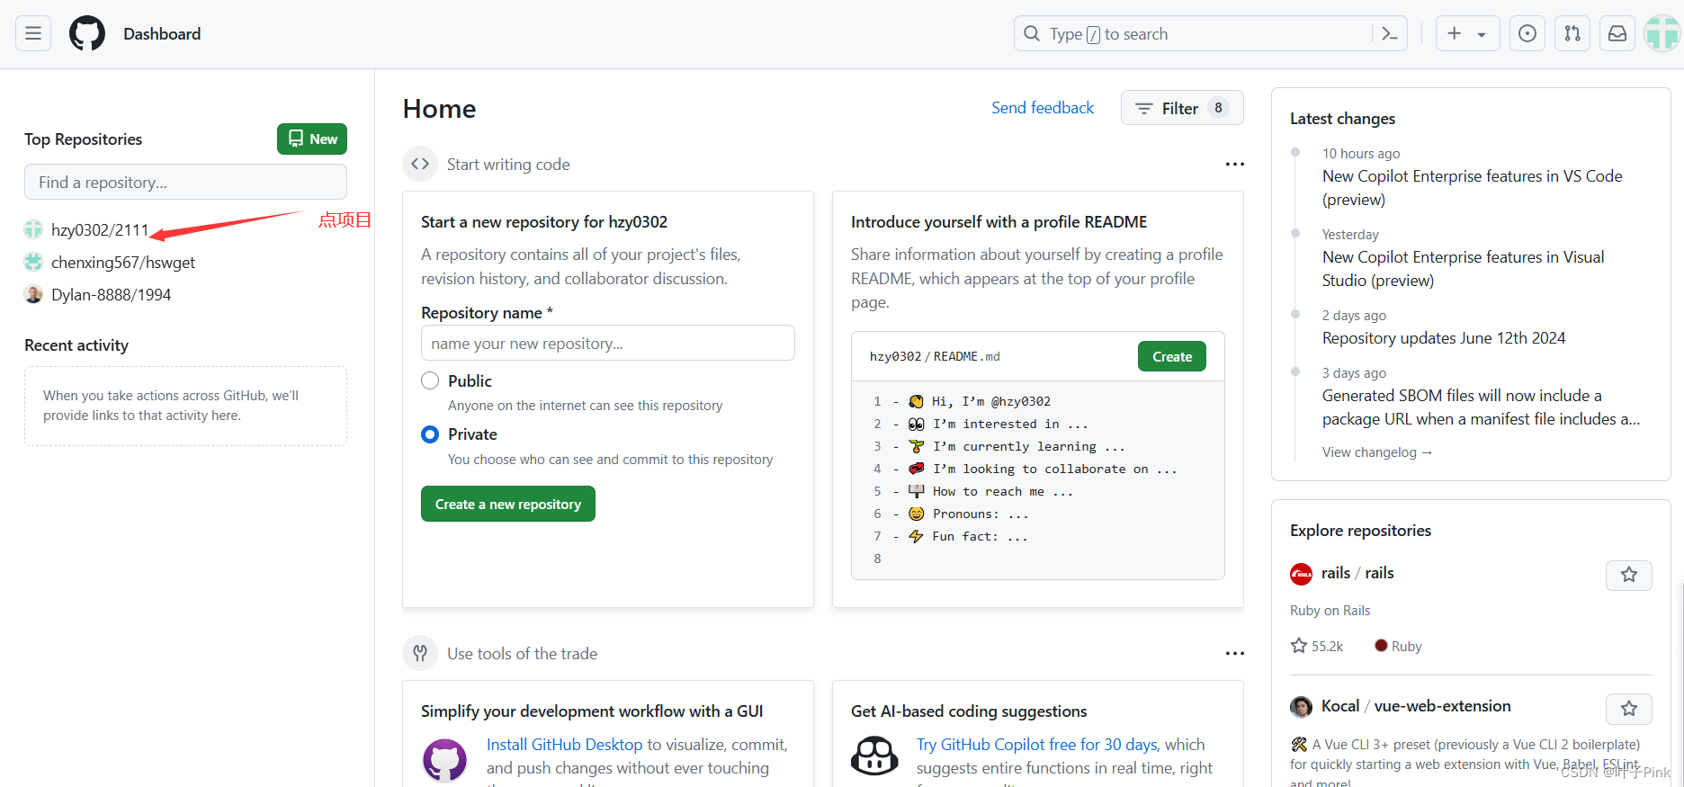The height and width of the screenshot is (787, 1684).
Task: Open Kocal / vue-web-extension repository link
Action: click(x=1416, y=706)
